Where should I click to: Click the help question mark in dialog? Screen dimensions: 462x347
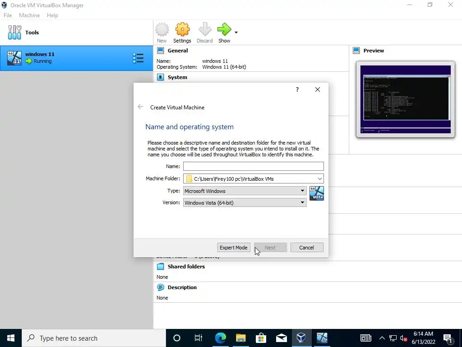(297, 89)
